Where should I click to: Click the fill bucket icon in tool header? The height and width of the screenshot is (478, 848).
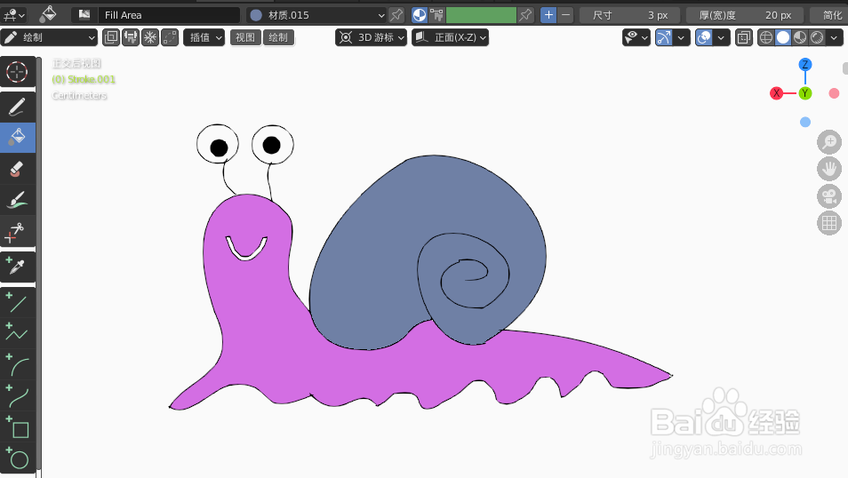click(x=48, y=14)
